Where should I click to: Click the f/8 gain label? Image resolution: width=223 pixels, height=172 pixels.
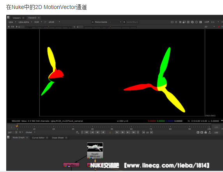[12, 27]
